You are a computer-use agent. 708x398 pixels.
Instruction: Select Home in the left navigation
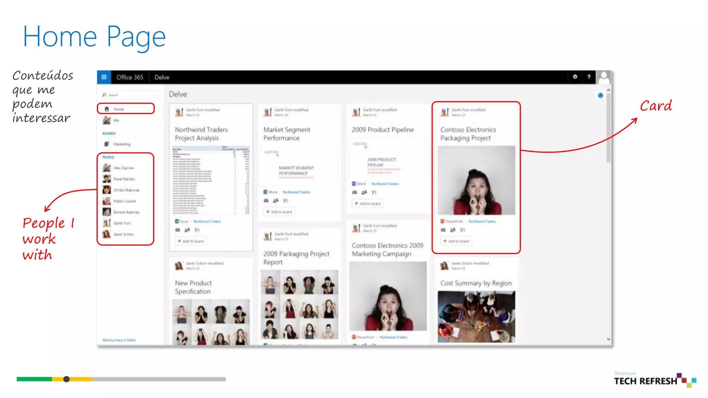[x=119, y=109]
